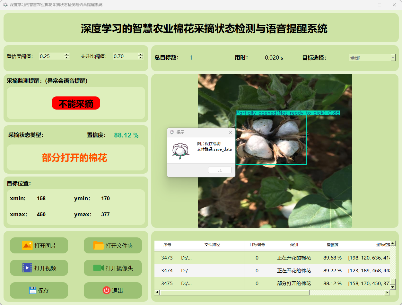Click the category column header in the table
This screenshot has height=305, width=402.
pos(294,245)
